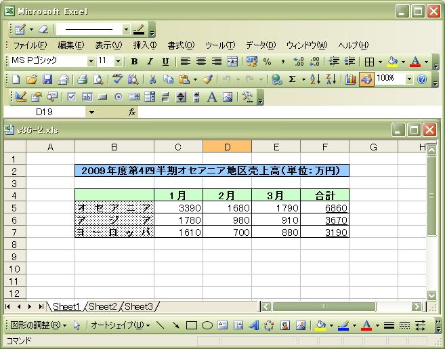
Task: Increase decimal places
Action: pos(299,62)
